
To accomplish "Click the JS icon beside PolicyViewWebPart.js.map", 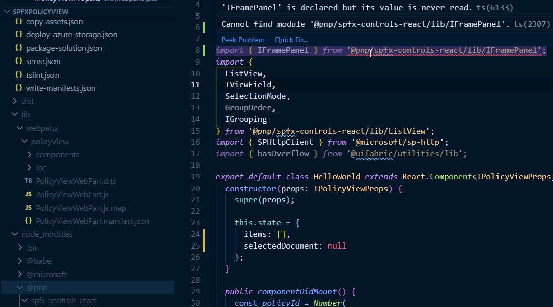I will click(28, 207).
